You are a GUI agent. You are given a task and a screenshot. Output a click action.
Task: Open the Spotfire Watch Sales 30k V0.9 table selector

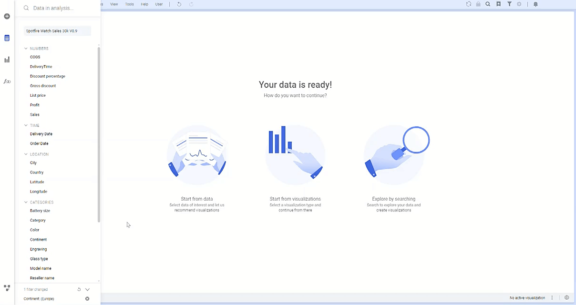[57, 31]
